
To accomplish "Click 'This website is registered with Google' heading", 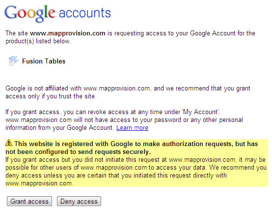I will pyautogui.click(x=68, y=144).
